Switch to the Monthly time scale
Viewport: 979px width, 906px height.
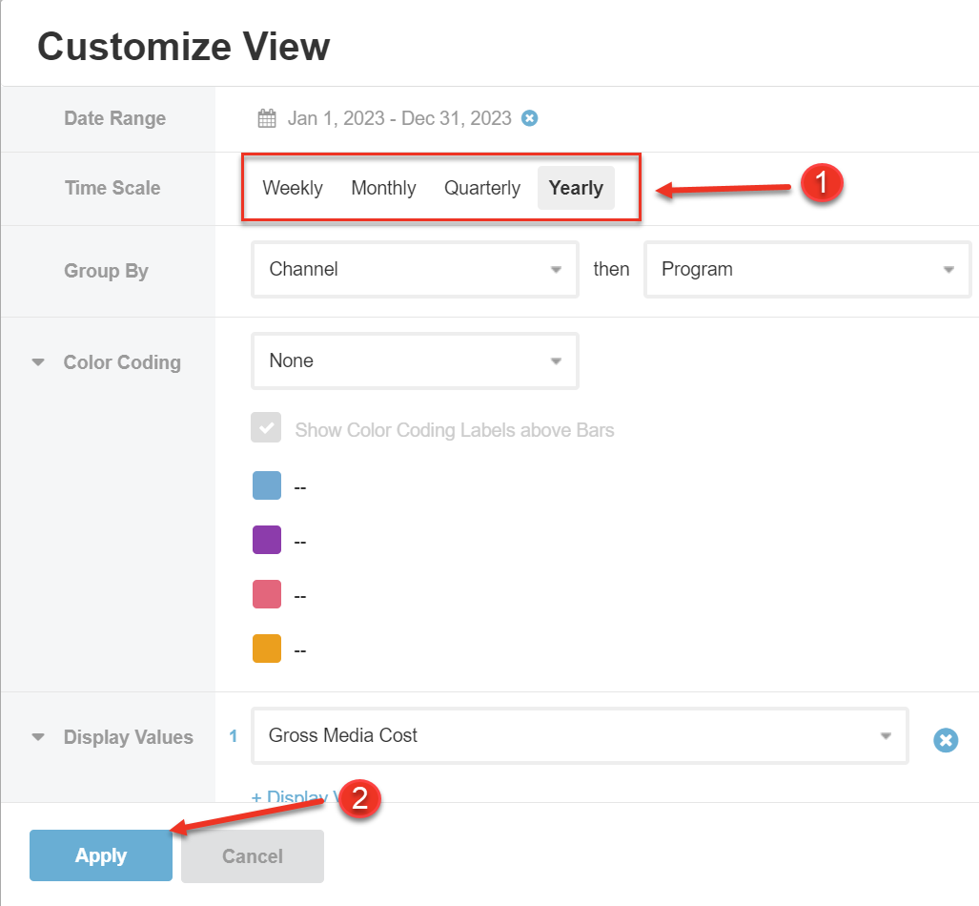383,188
